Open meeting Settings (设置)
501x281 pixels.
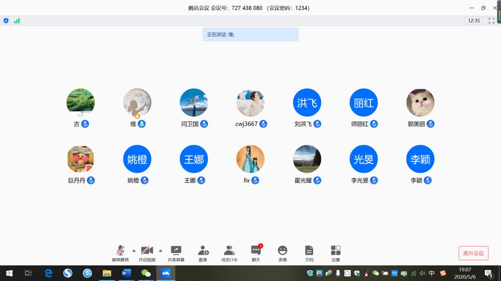pos(336,253)
